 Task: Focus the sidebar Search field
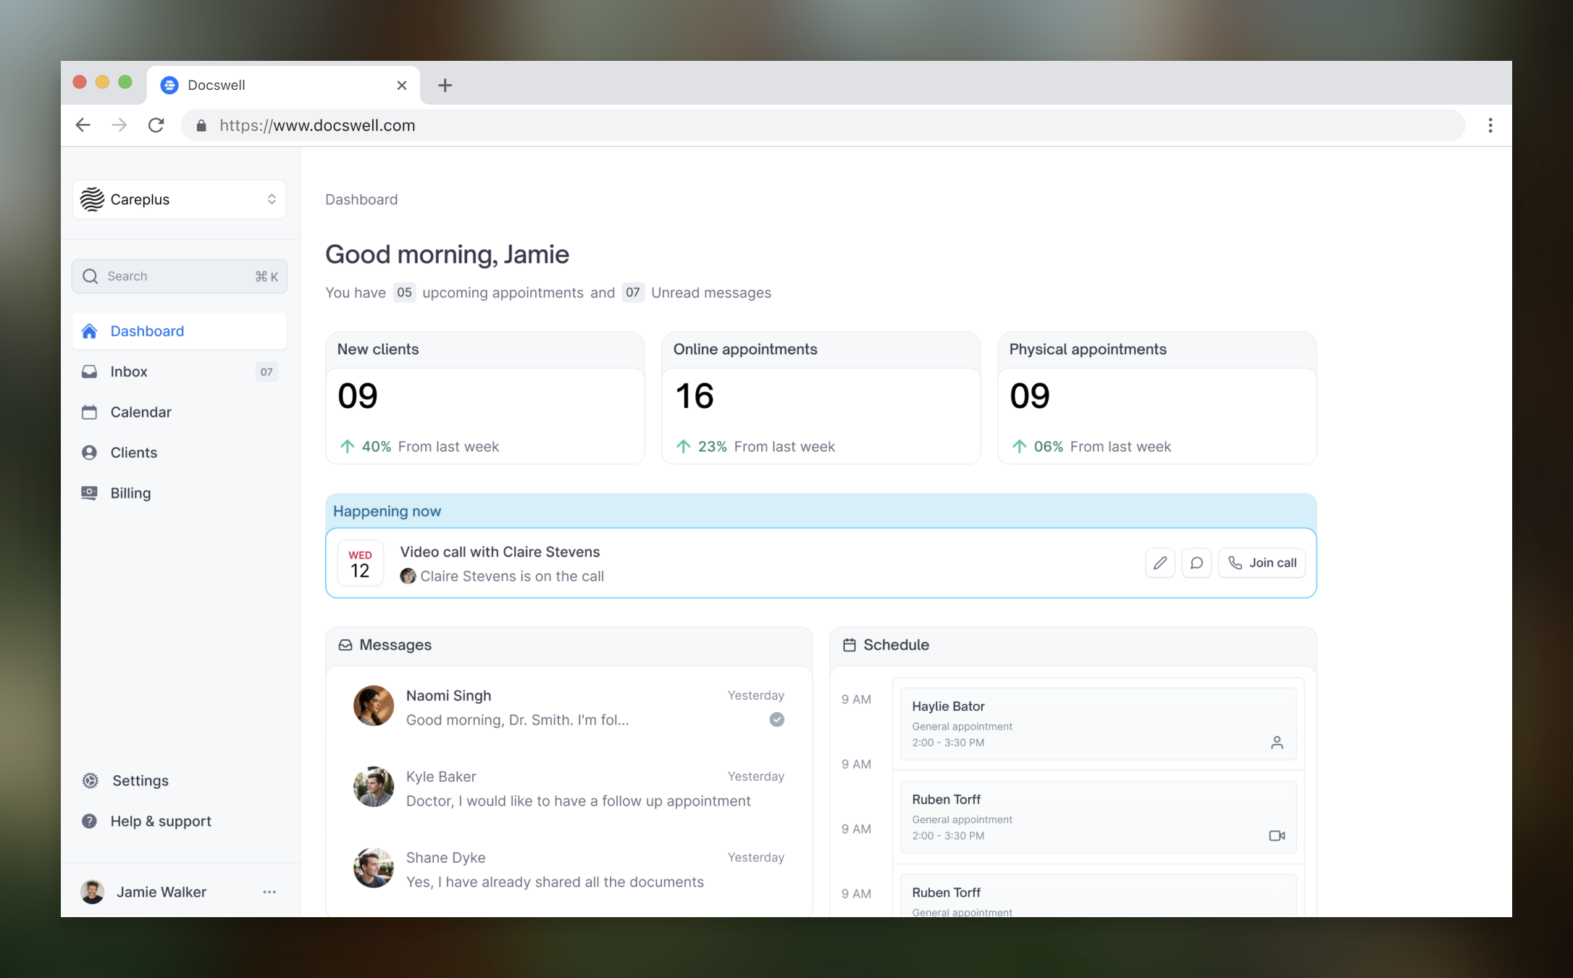click(x=180, y=276)
